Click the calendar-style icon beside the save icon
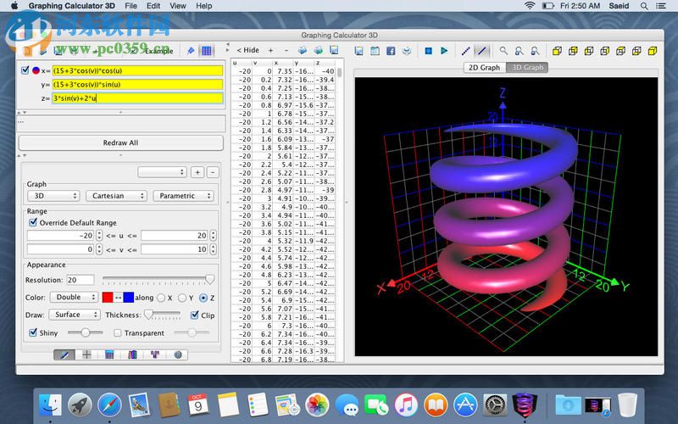678x424 pixels. pos(375,51)
